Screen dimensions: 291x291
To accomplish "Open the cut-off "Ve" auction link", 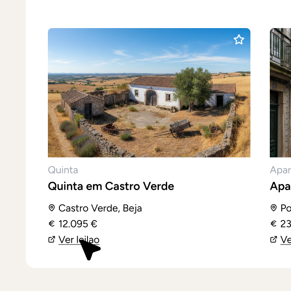I will [x=285, y=239].
